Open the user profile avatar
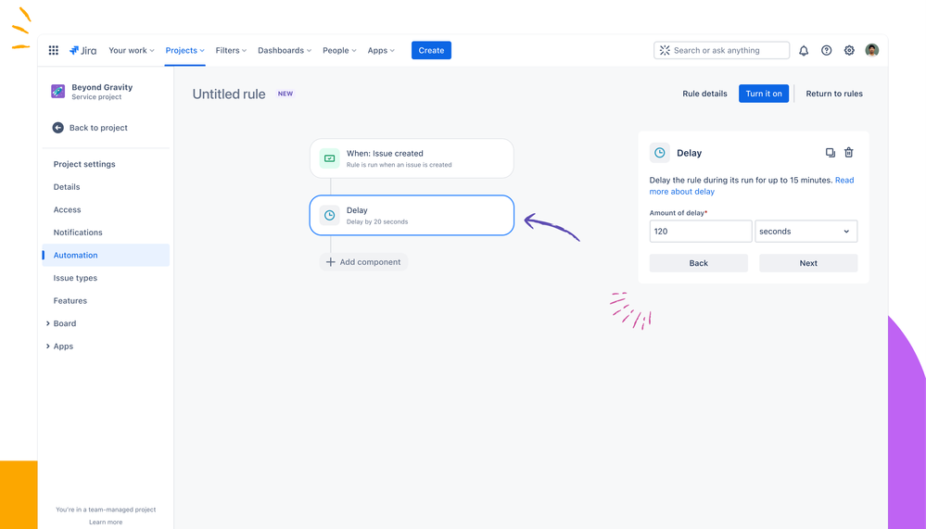 (871, 50)
